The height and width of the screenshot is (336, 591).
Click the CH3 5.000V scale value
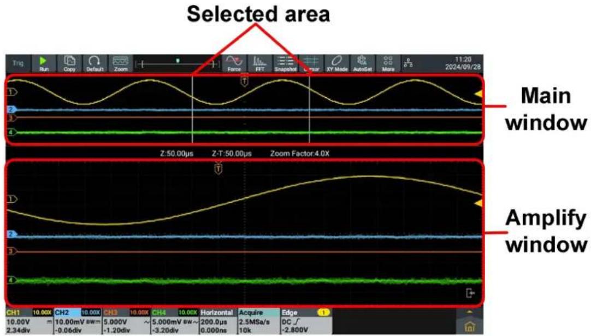(x=115, y=322)
